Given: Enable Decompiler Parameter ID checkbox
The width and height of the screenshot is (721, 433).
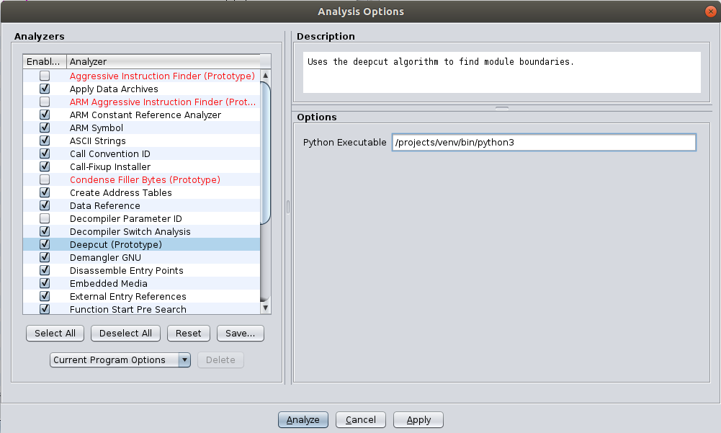Looking at the screenshot, I should (x=45, y=218).
